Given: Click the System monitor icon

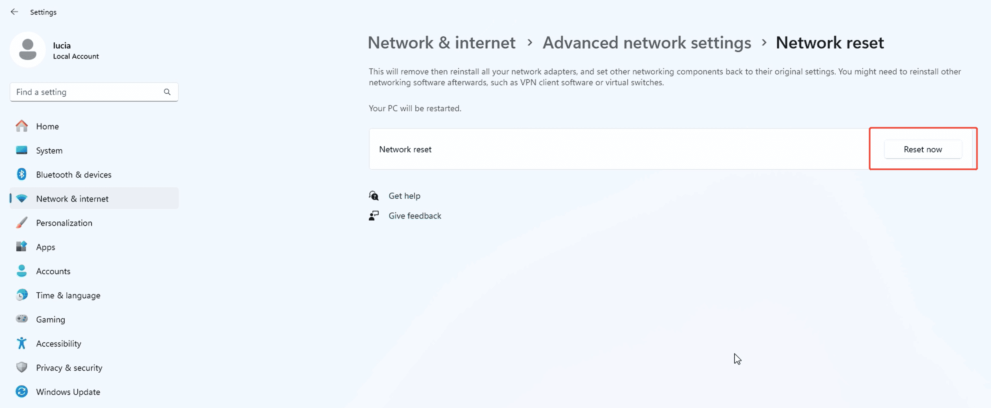Looking at the screenshot, I should (21, 150).
